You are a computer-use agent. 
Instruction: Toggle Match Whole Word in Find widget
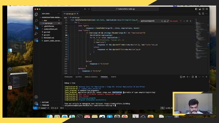(x=165, y=21)
